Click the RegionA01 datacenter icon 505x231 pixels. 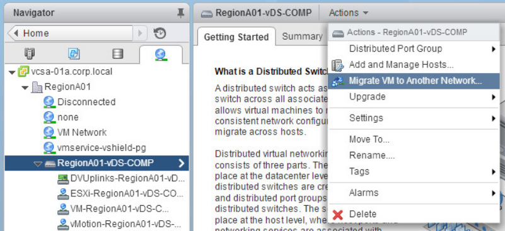click(37, 87)
